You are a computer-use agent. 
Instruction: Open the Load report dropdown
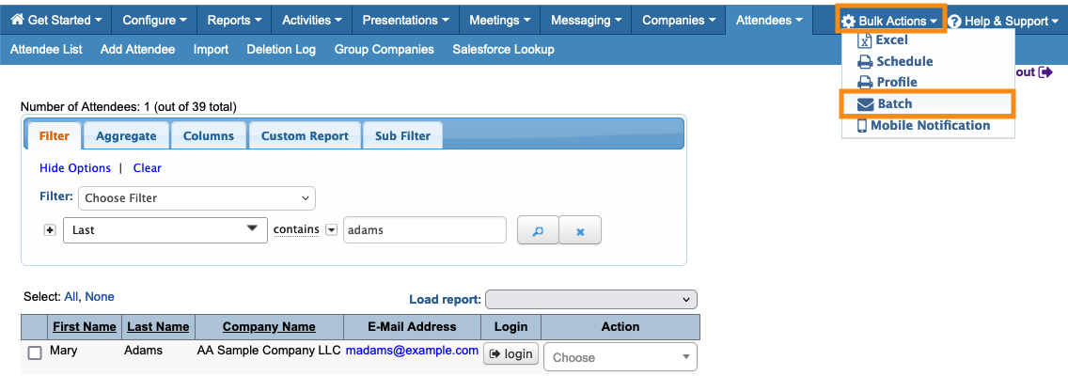[x=591, y=299]
